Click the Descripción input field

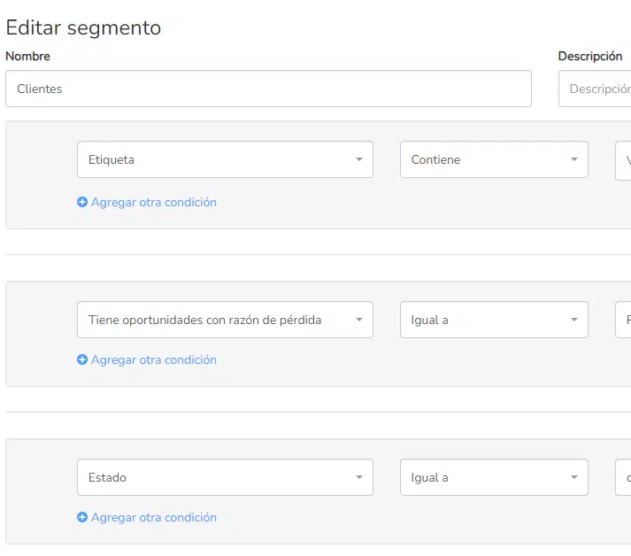(x=595, y=89)
